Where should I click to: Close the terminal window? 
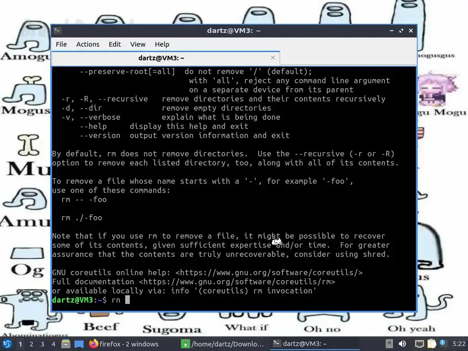click(x=411, y=31)
